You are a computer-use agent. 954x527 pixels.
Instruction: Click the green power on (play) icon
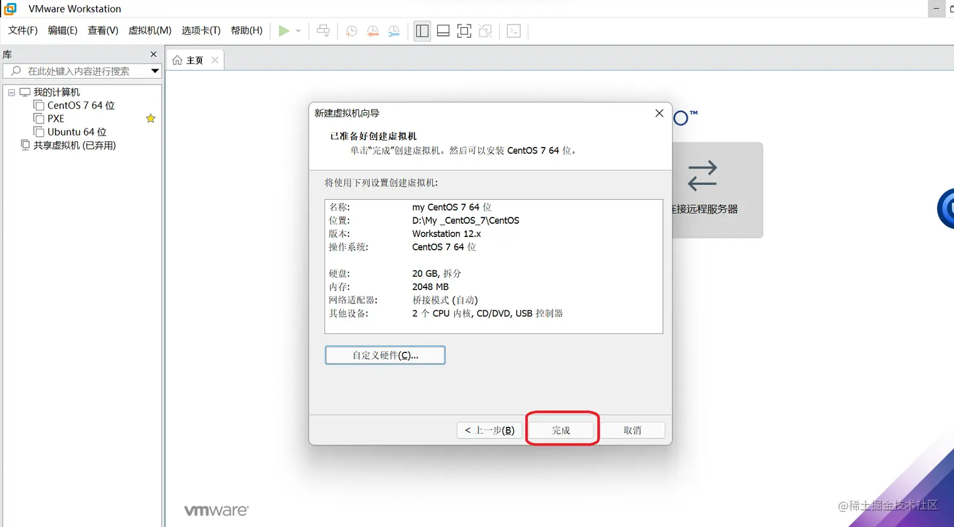pos(284,31)
